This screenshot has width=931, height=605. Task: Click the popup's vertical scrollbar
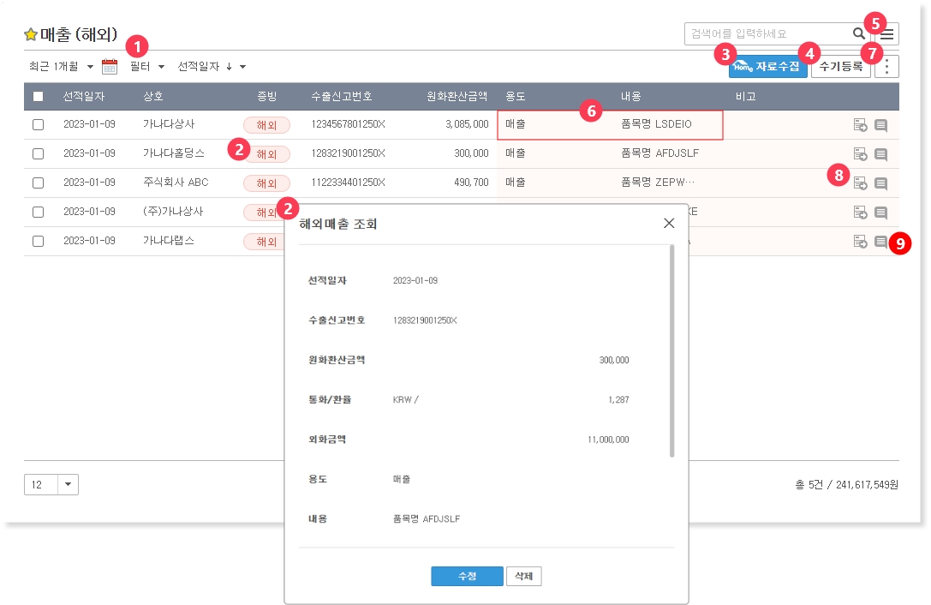click(671, 351)
